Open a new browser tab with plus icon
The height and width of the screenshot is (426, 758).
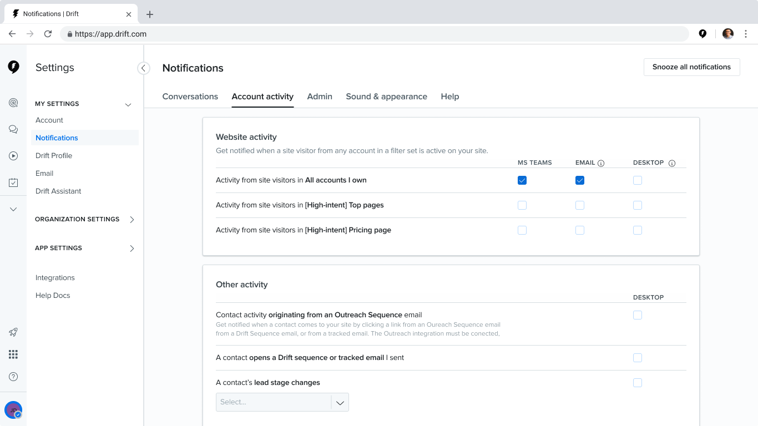[150, 14]
